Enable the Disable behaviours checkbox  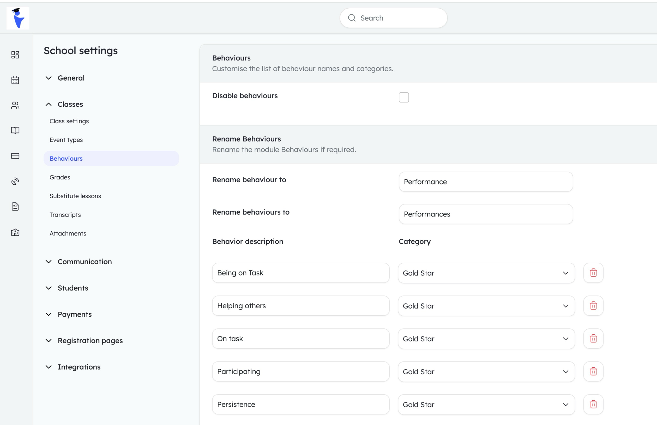click(404, 97)
